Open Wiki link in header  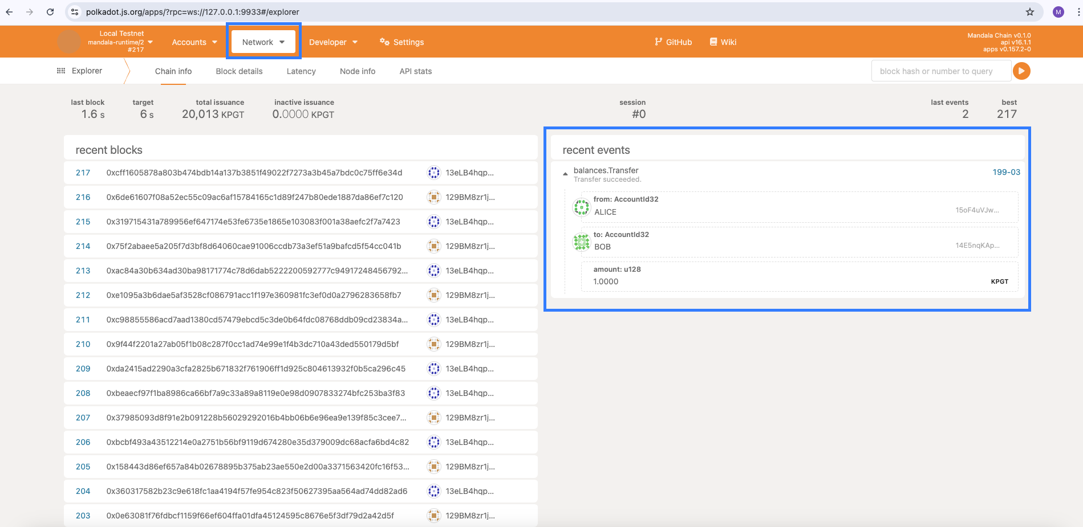[x=723, y=42]
